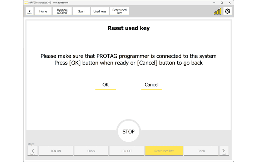Select the Check step
Viewport: 257px width, 162px height.
pyautogui.click(x=91, y=151)
